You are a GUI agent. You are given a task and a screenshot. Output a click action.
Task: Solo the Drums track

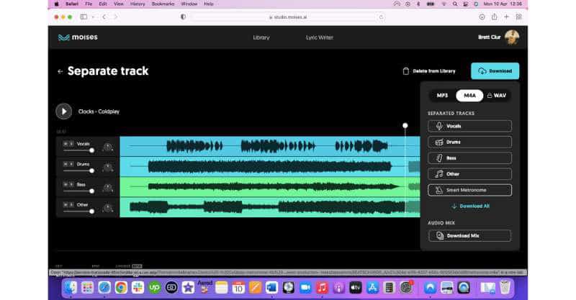point(71,164)
